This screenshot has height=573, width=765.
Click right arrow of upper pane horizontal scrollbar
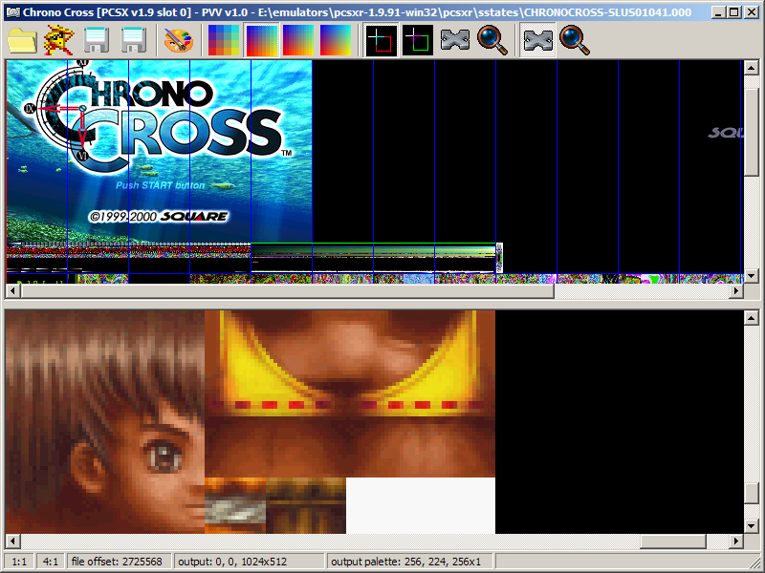click(x=735, y=292)
